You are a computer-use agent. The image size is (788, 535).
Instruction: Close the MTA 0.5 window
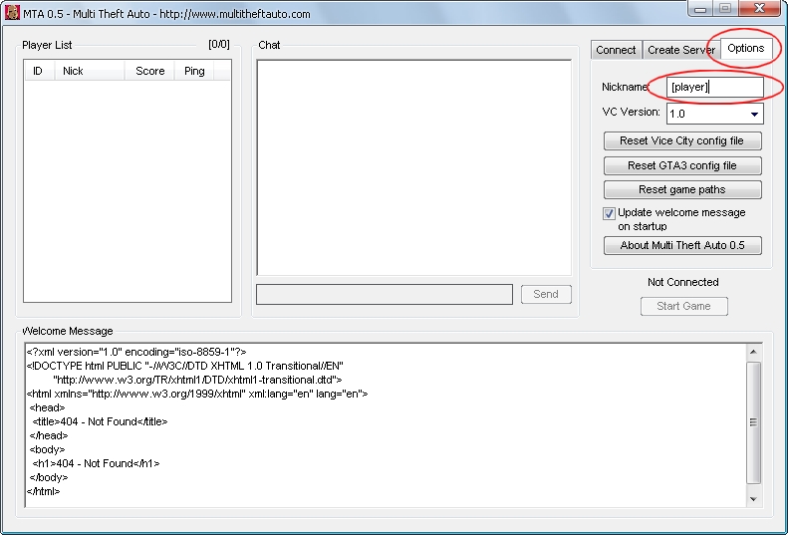coord(759,9)
